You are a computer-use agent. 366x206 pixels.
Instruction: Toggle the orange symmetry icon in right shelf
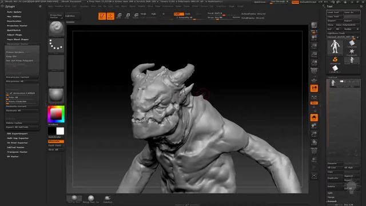coord(314,88)
